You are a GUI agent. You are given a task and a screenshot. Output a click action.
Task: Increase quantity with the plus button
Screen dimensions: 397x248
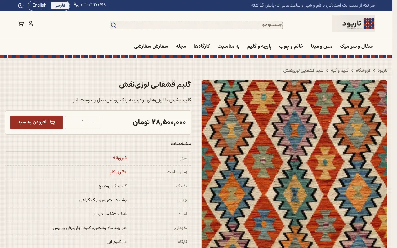pos(94,122)
